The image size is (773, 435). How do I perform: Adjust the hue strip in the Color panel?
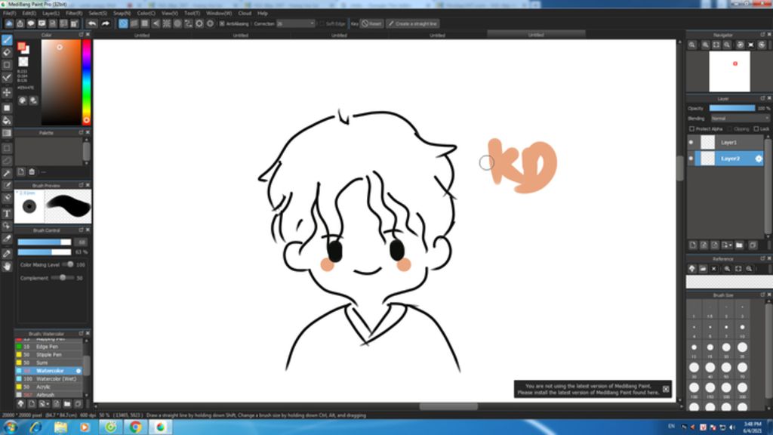click(x=86, y=82)
